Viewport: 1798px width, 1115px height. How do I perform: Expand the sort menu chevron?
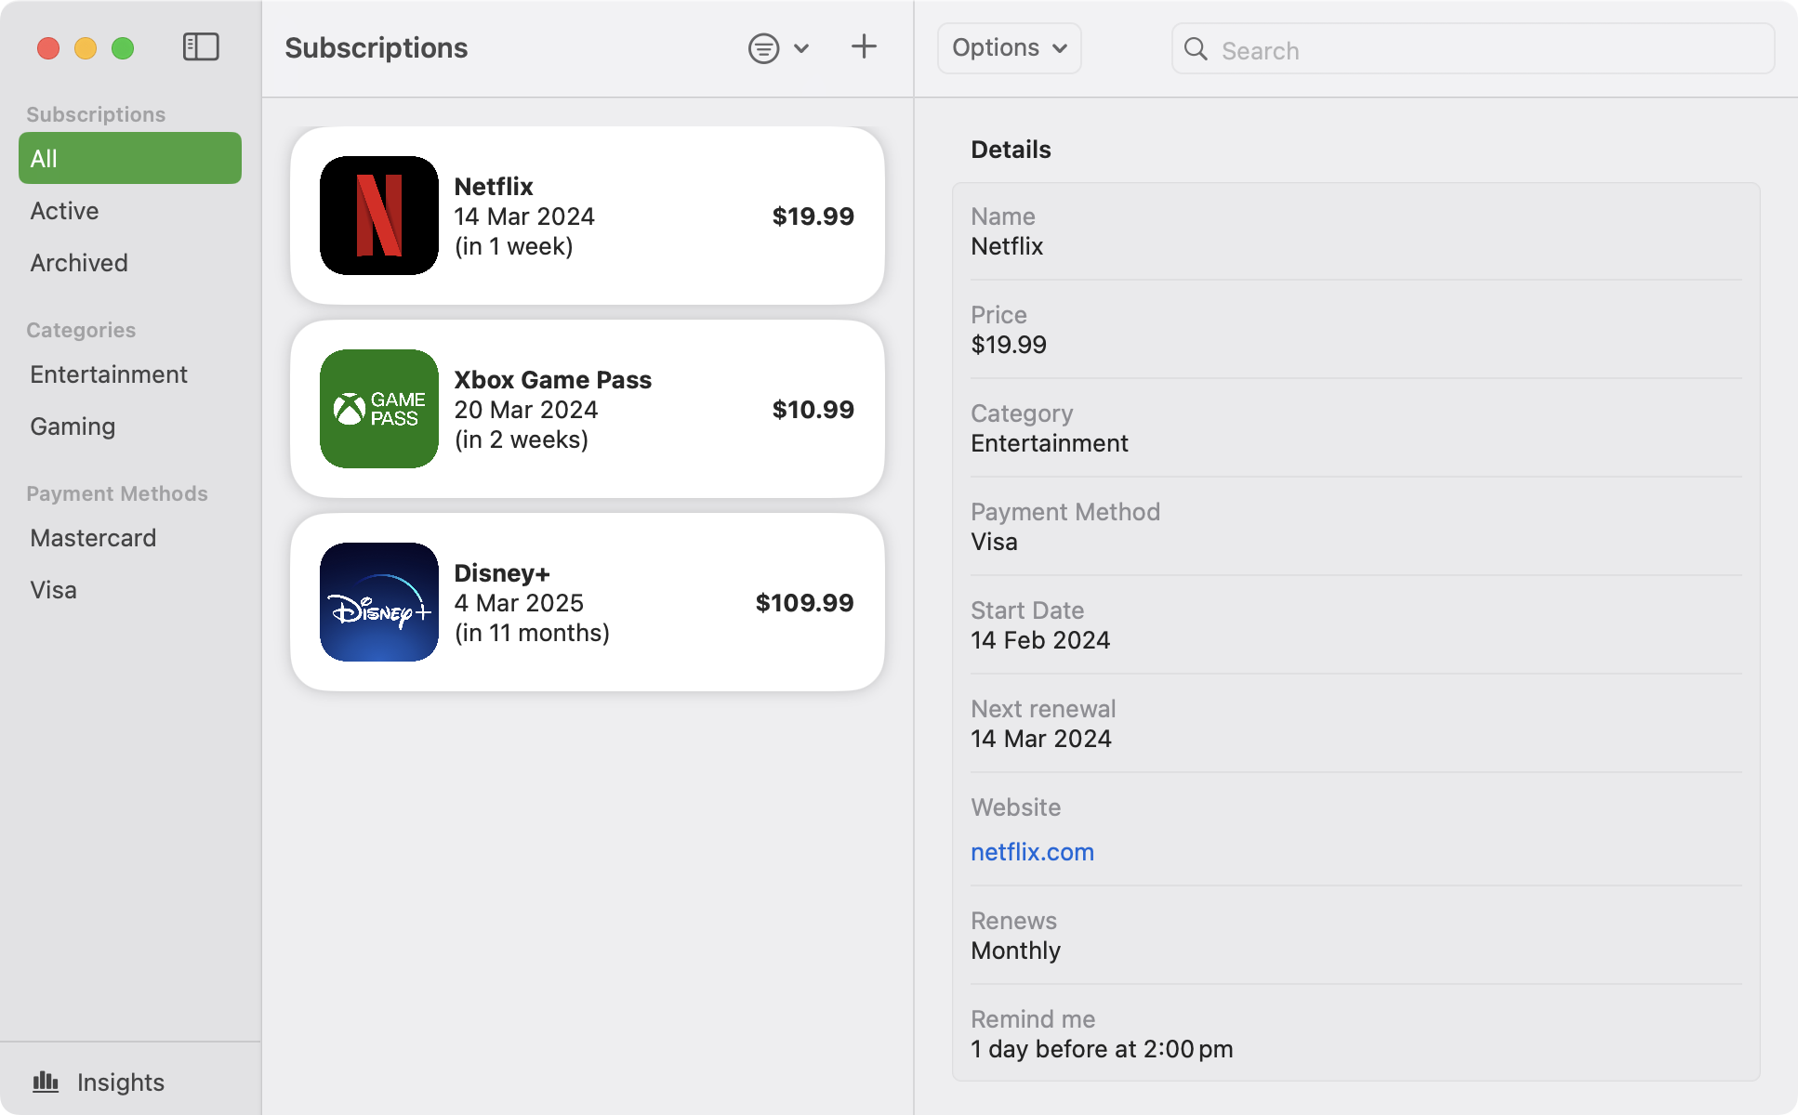coord(801,48)
